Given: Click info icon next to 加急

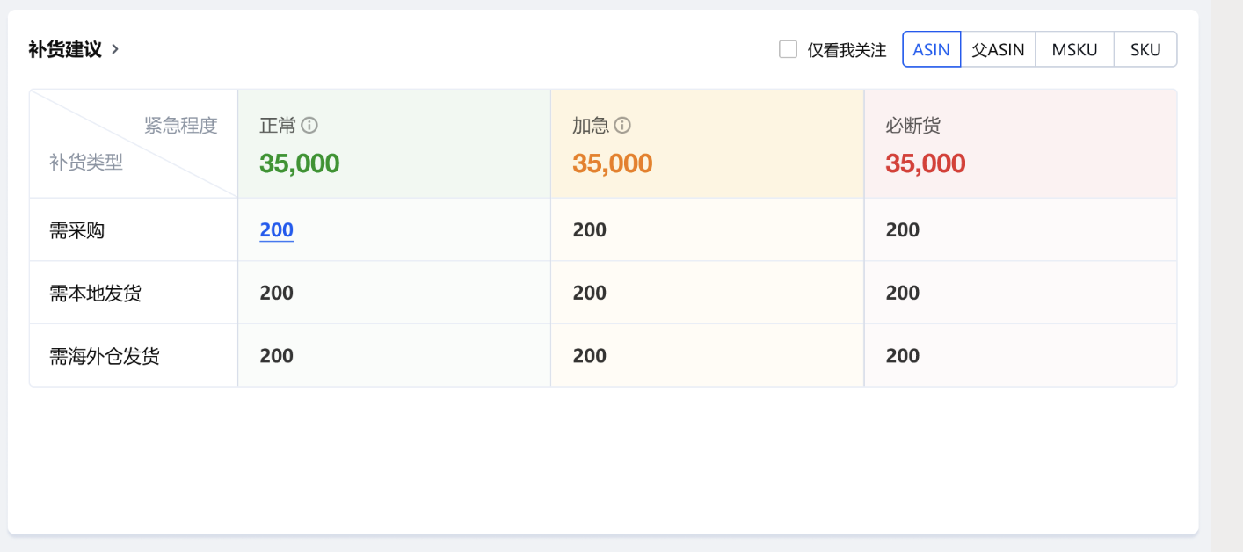Looking at the screenshot, I should 622,126.
